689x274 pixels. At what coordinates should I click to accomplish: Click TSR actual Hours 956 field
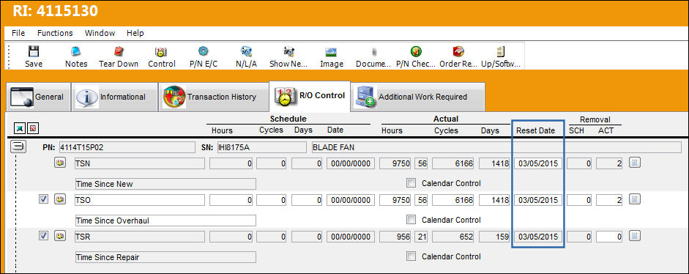tap(395, 237)
